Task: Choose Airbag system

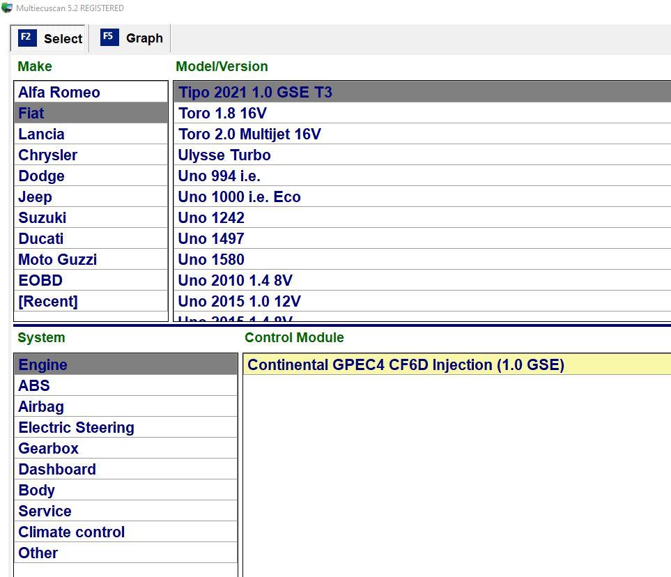Action: pyautogui.click(x=41, y=407)
